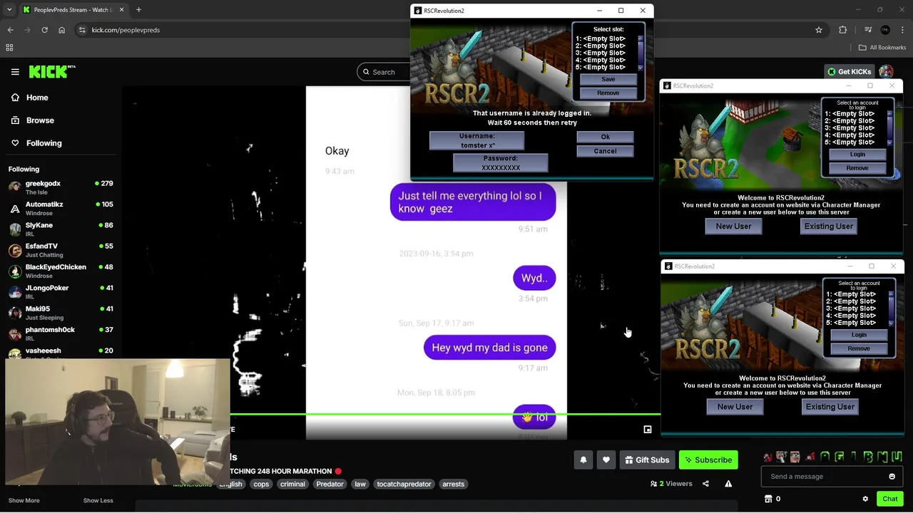The width and height of the screenshot is (913, 513).
Task: Click the Kick logo
Action: (51, 71)
